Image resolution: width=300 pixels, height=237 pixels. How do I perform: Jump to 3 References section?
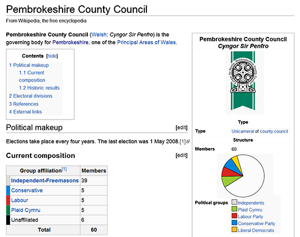(x=24, y=104)
